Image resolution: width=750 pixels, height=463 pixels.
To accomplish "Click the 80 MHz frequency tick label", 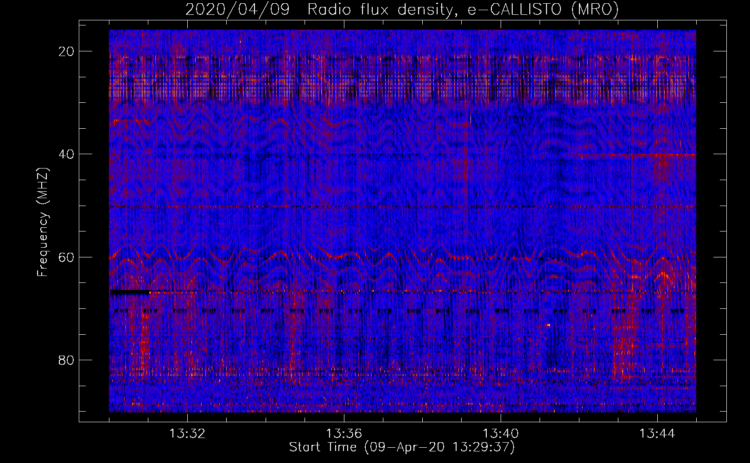I will tap(67, 360).
